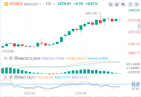Click the MACD(12,26,9) label

pyautogui.click(x=29, y=59)
